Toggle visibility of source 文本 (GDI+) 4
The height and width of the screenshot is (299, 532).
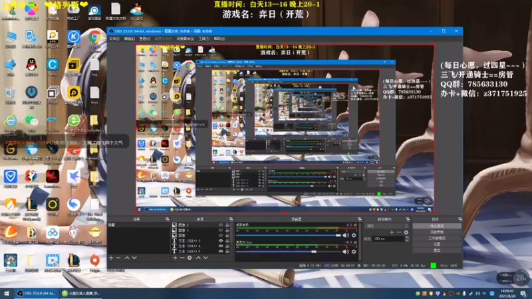[x=221, y=246]
